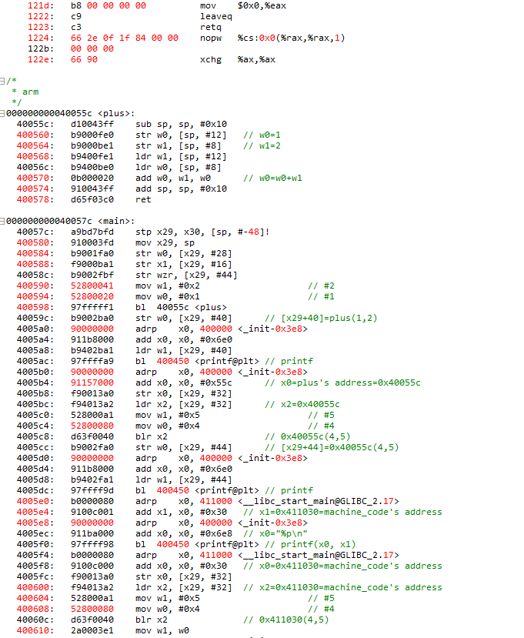Collapse the main function fold marker
Image resolution: width=524 pixels, height=638 pixels.
pyautogui.click(x=2, y=221)
